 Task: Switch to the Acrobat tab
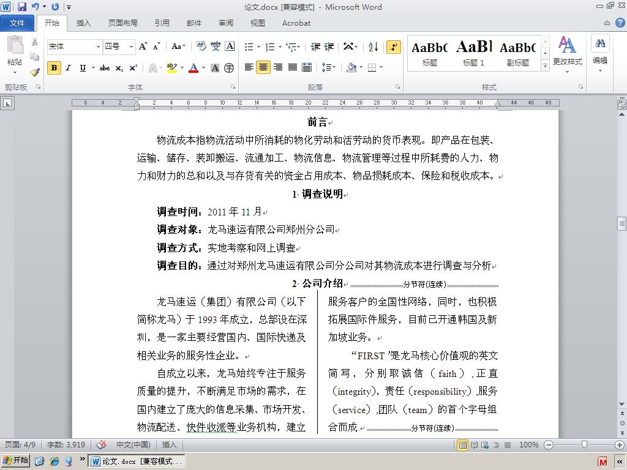pyautogui.click(x=296, y=23)
